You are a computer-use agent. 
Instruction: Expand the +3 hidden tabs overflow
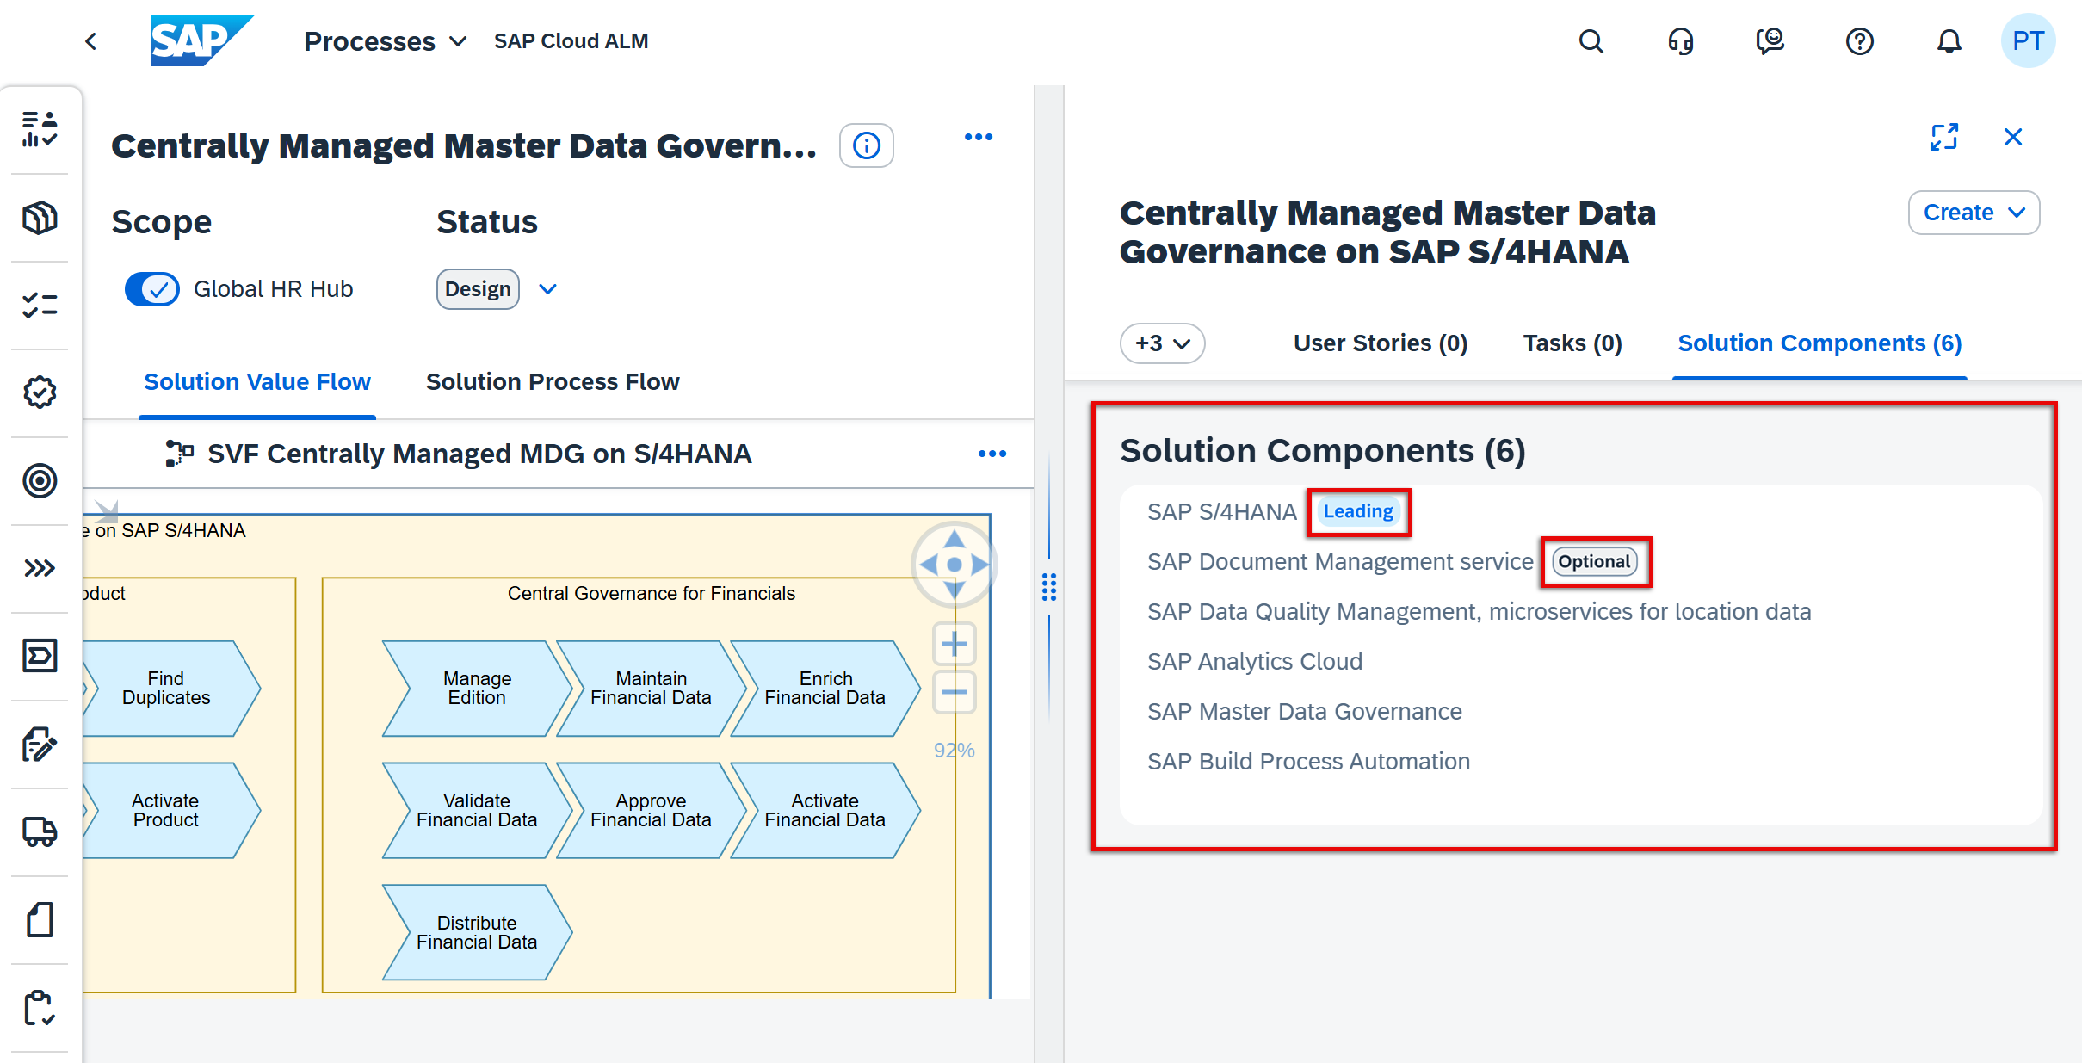click(1162, 343)
